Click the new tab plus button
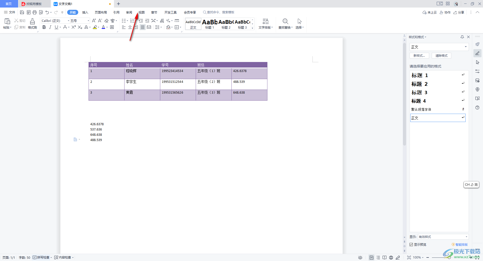The width and height of the screenshot is (483, 261). pos(118,4)
